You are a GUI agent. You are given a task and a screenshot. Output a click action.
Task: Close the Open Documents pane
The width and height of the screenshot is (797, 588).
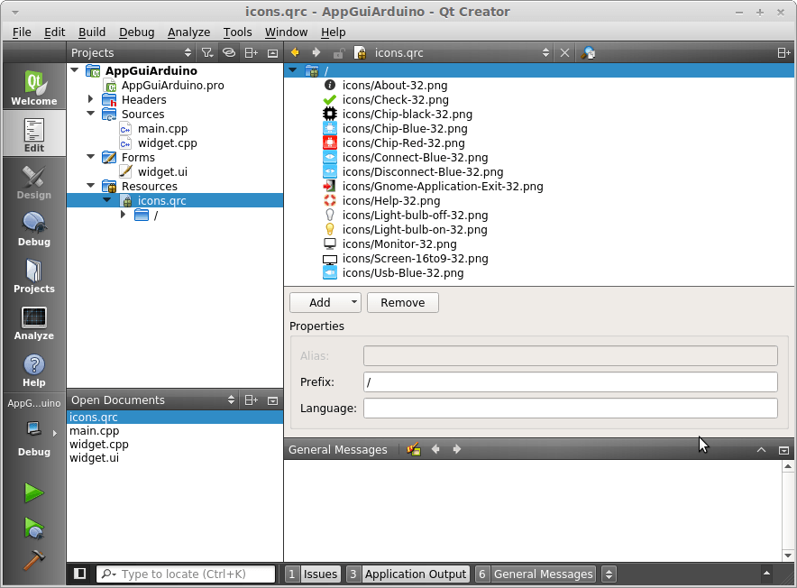tap(273, 400)
